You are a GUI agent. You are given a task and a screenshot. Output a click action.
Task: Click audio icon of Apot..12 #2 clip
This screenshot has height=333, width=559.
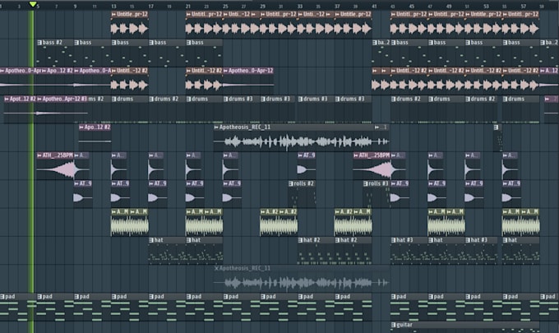click(7, 99)
